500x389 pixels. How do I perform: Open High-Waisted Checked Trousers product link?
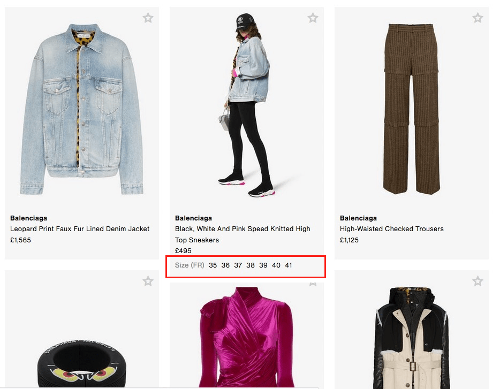pos(391,229)
